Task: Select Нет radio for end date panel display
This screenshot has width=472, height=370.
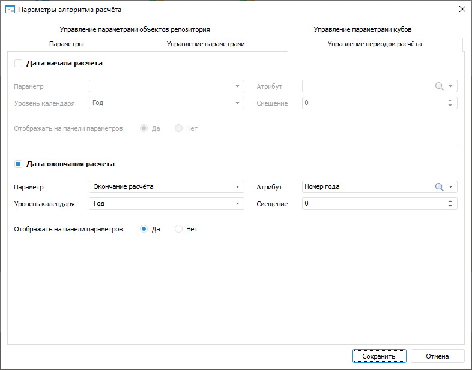Action: tap(178, 229)
